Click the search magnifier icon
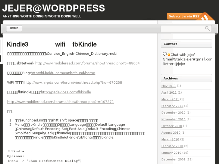Image resolution: width=219 pixels, height=164 pixels. [x=208, y=29]
